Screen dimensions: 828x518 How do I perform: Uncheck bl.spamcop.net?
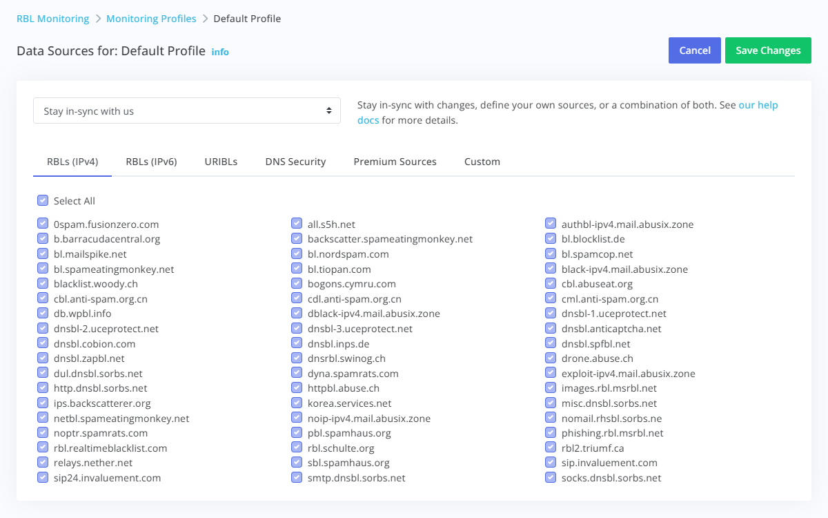[551, 253]
